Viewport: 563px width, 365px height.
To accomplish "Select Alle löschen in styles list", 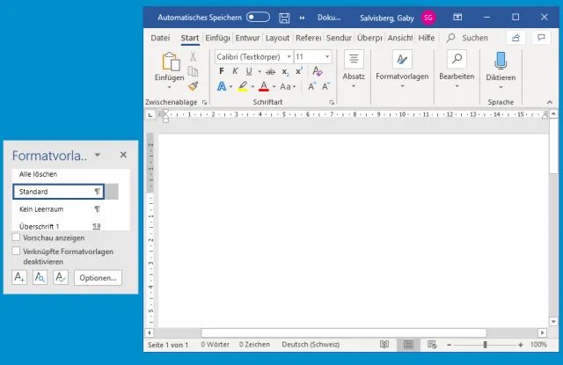I will coord(37,174).
